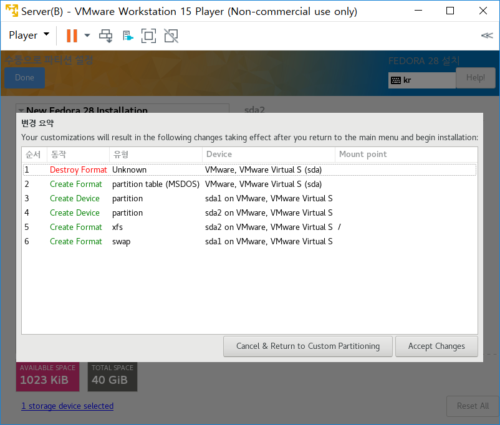Collapse the New Fedora 28 Installation expander
500x425 pixels.
pos(21,110)
